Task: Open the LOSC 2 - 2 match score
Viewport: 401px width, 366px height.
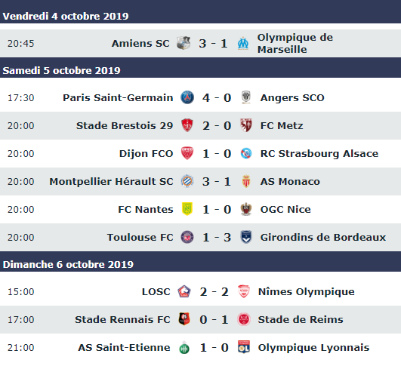Action: 214,291
